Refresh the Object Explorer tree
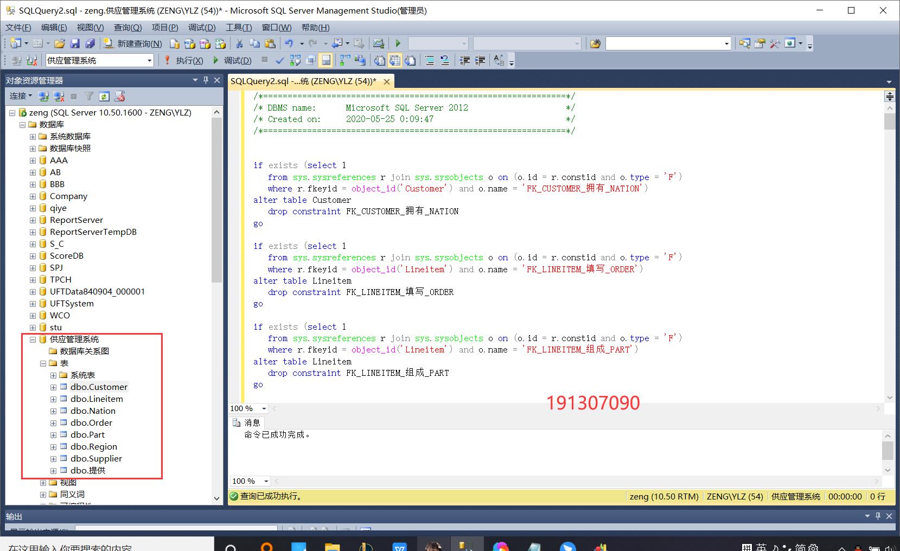Viewport: 900px width, 551px height. click(104, 96)
